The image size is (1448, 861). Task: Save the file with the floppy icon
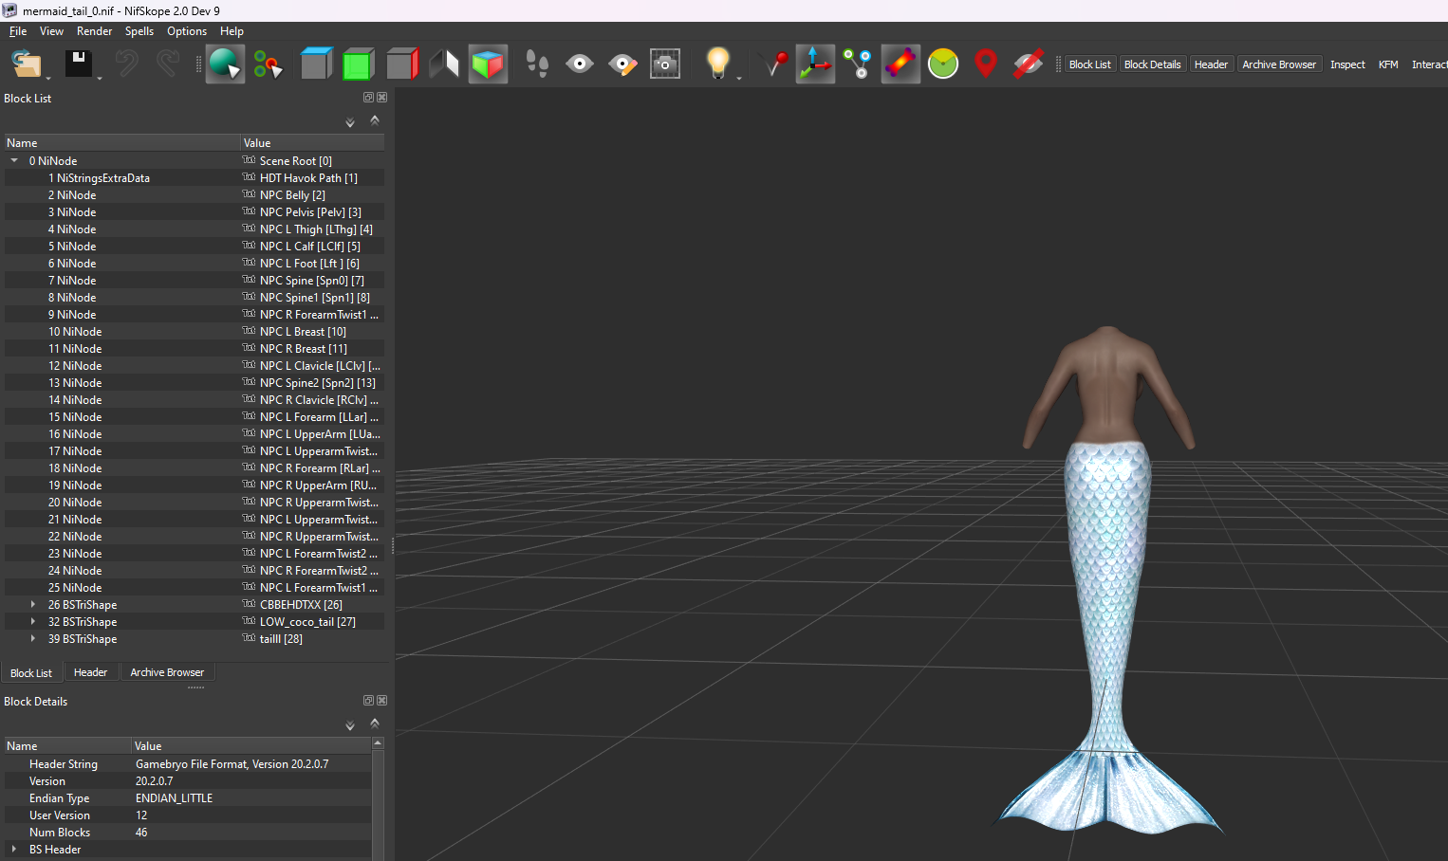78,64
